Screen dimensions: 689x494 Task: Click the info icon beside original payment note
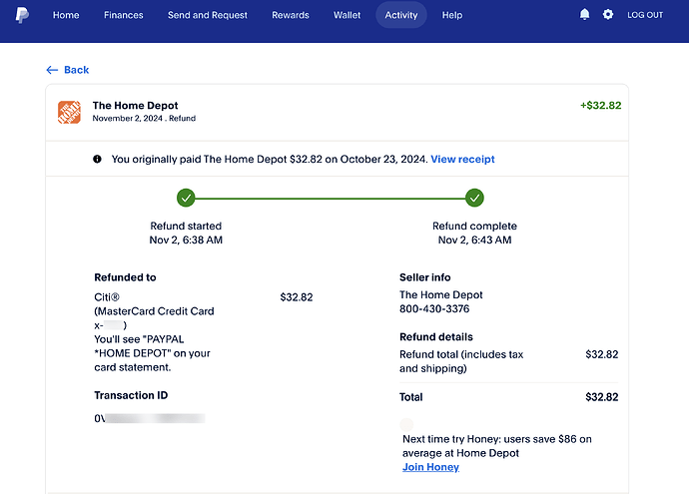click(97, 159)
